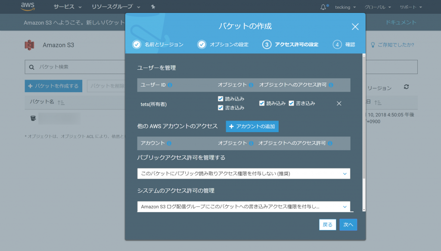Viewport: 441px width, 251px height.
Task: Open the Amazon S3 log delivery dropdown
Action: tap(244, 207)
